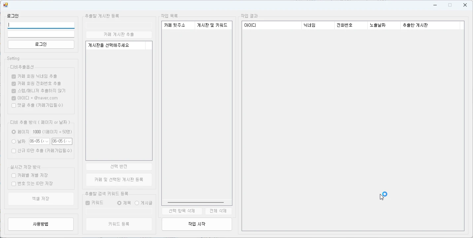Click the application icon in the title bar
The height and width of the screenshot is (238, 473).
tap(5, 5)
